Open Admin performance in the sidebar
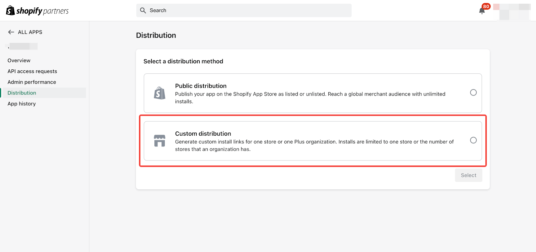Image resolution: width=536 pixels, height=252 pixels. point(32,82)
